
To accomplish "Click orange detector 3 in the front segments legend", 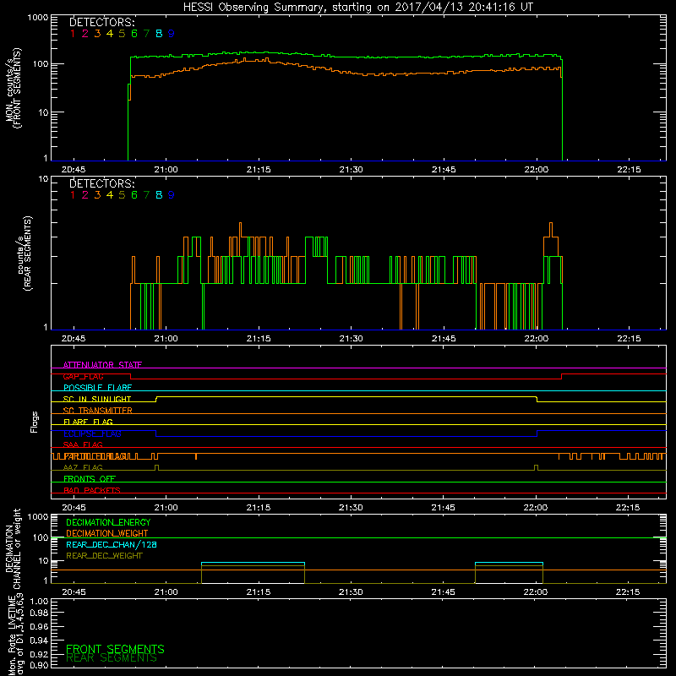I will tap(97, 34).
